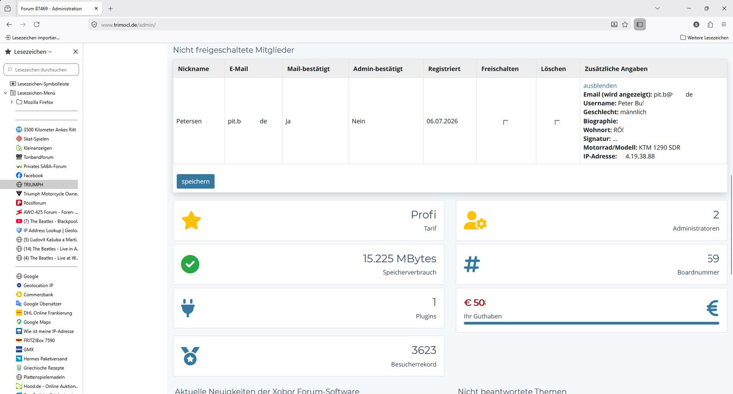Image resolution: width=733 pixels, height=394 pixels.
Task: Click the ausblenden link
Action: click(600, 85)
